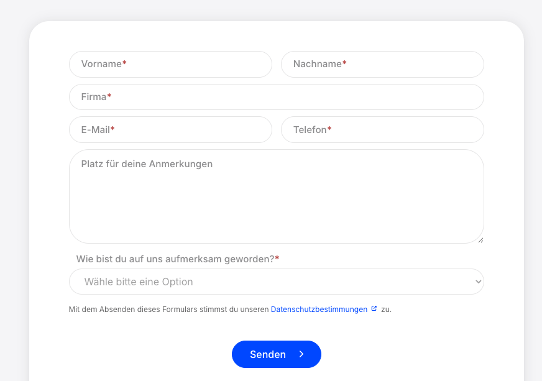Click the resize handle of the comments box
The width and height of the screenshot is (542, 381).
pyautogui.click(x=480, y=239)
